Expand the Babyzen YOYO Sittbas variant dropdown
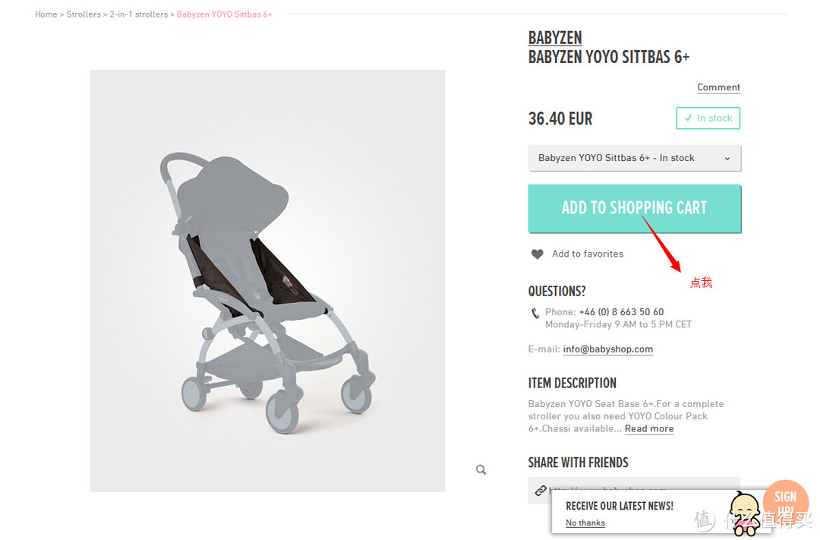The image size is (820, 540). point(634,158)
